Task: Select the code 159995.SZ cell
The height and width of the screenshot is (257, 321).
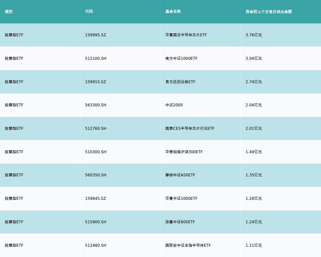Action: pos(95,35)
